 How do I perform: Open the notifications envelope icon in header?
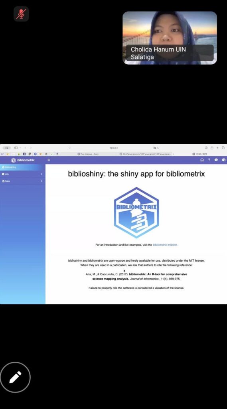(x=202, y=160)
